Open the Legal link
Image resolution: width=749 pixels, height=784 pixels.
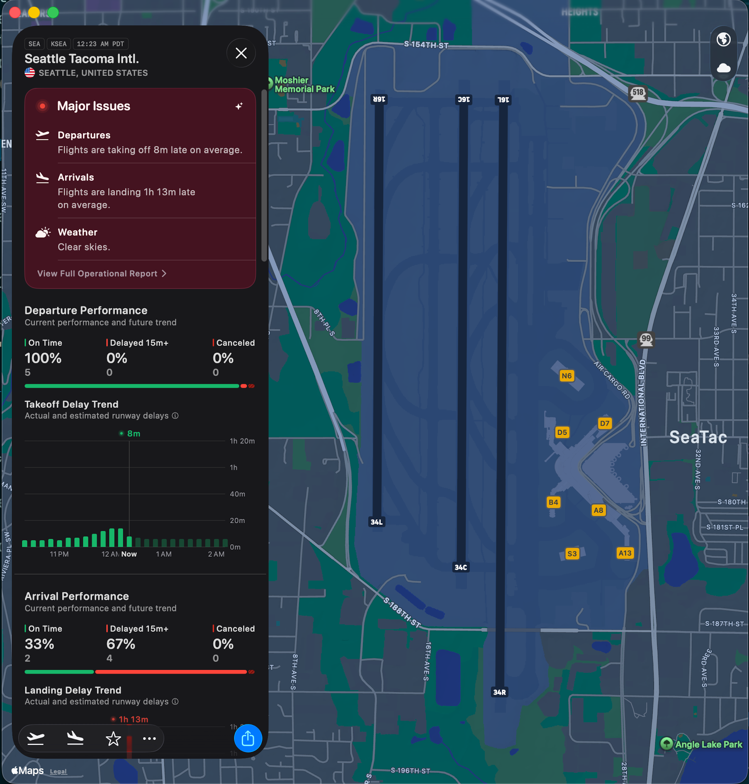click(58, 771)
